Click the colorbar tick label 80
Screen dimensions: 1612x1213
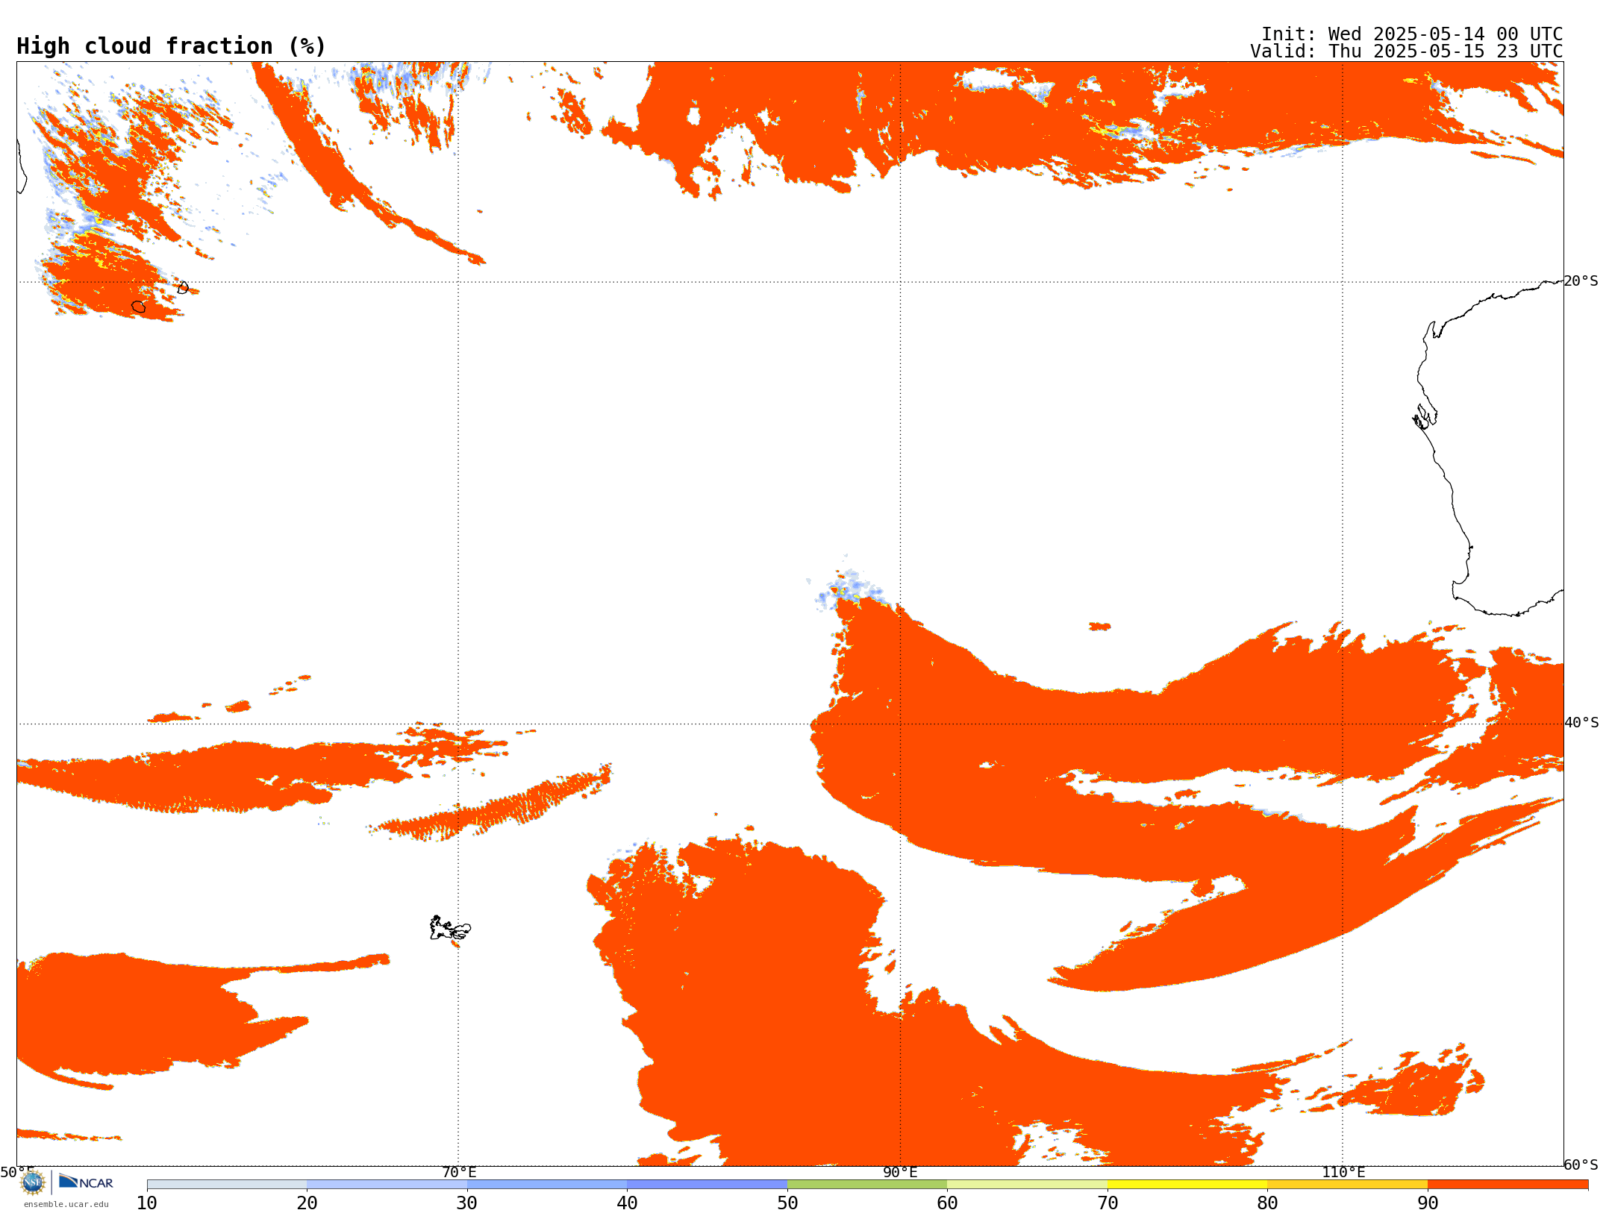click(1267, 1203)
